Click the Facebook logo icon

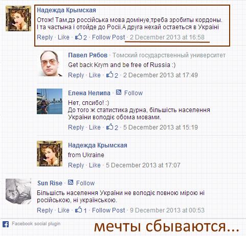(x=6, y=224)
